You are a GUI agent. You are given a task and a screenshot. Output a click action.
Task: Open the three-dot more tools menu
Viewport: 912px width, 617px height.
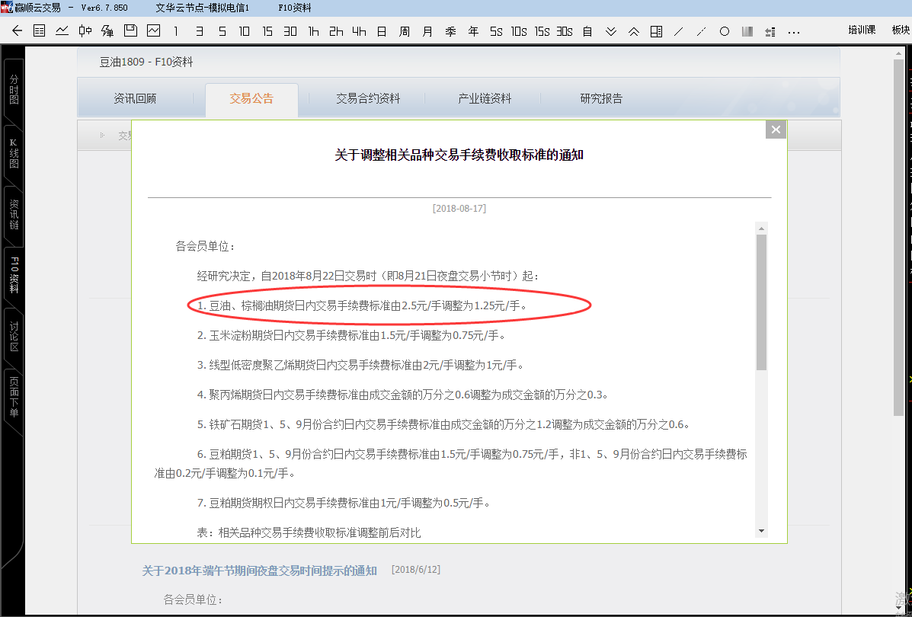coord(794,31)
